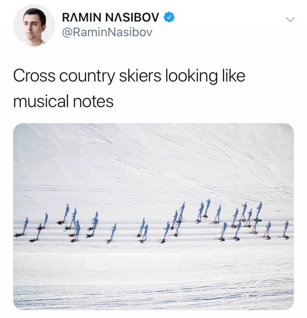
Task: Expand the tweet options chevron menu
Action: (290, 20)
